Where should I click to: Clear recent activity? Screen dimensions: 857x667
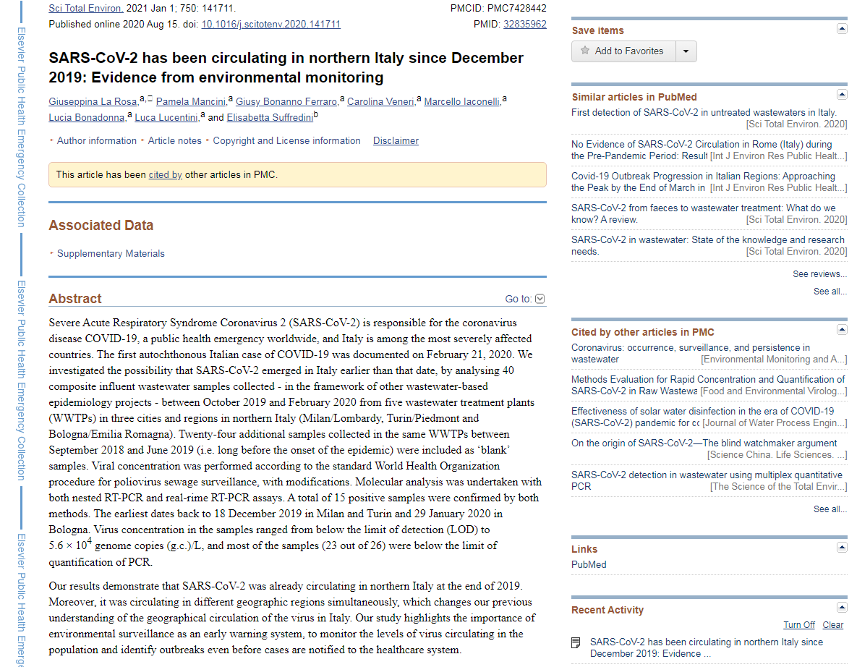(832, 625)
